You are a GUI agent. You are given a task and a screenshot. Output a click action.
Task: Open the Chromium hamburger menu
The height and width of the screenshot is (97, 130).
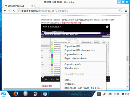[126, 11]
